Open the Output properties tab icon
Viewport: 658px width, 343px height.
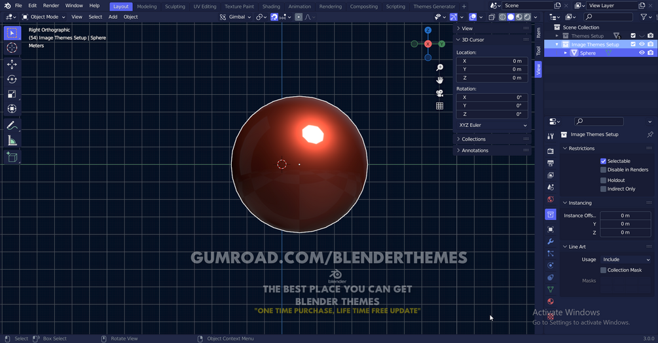point(551,163)
